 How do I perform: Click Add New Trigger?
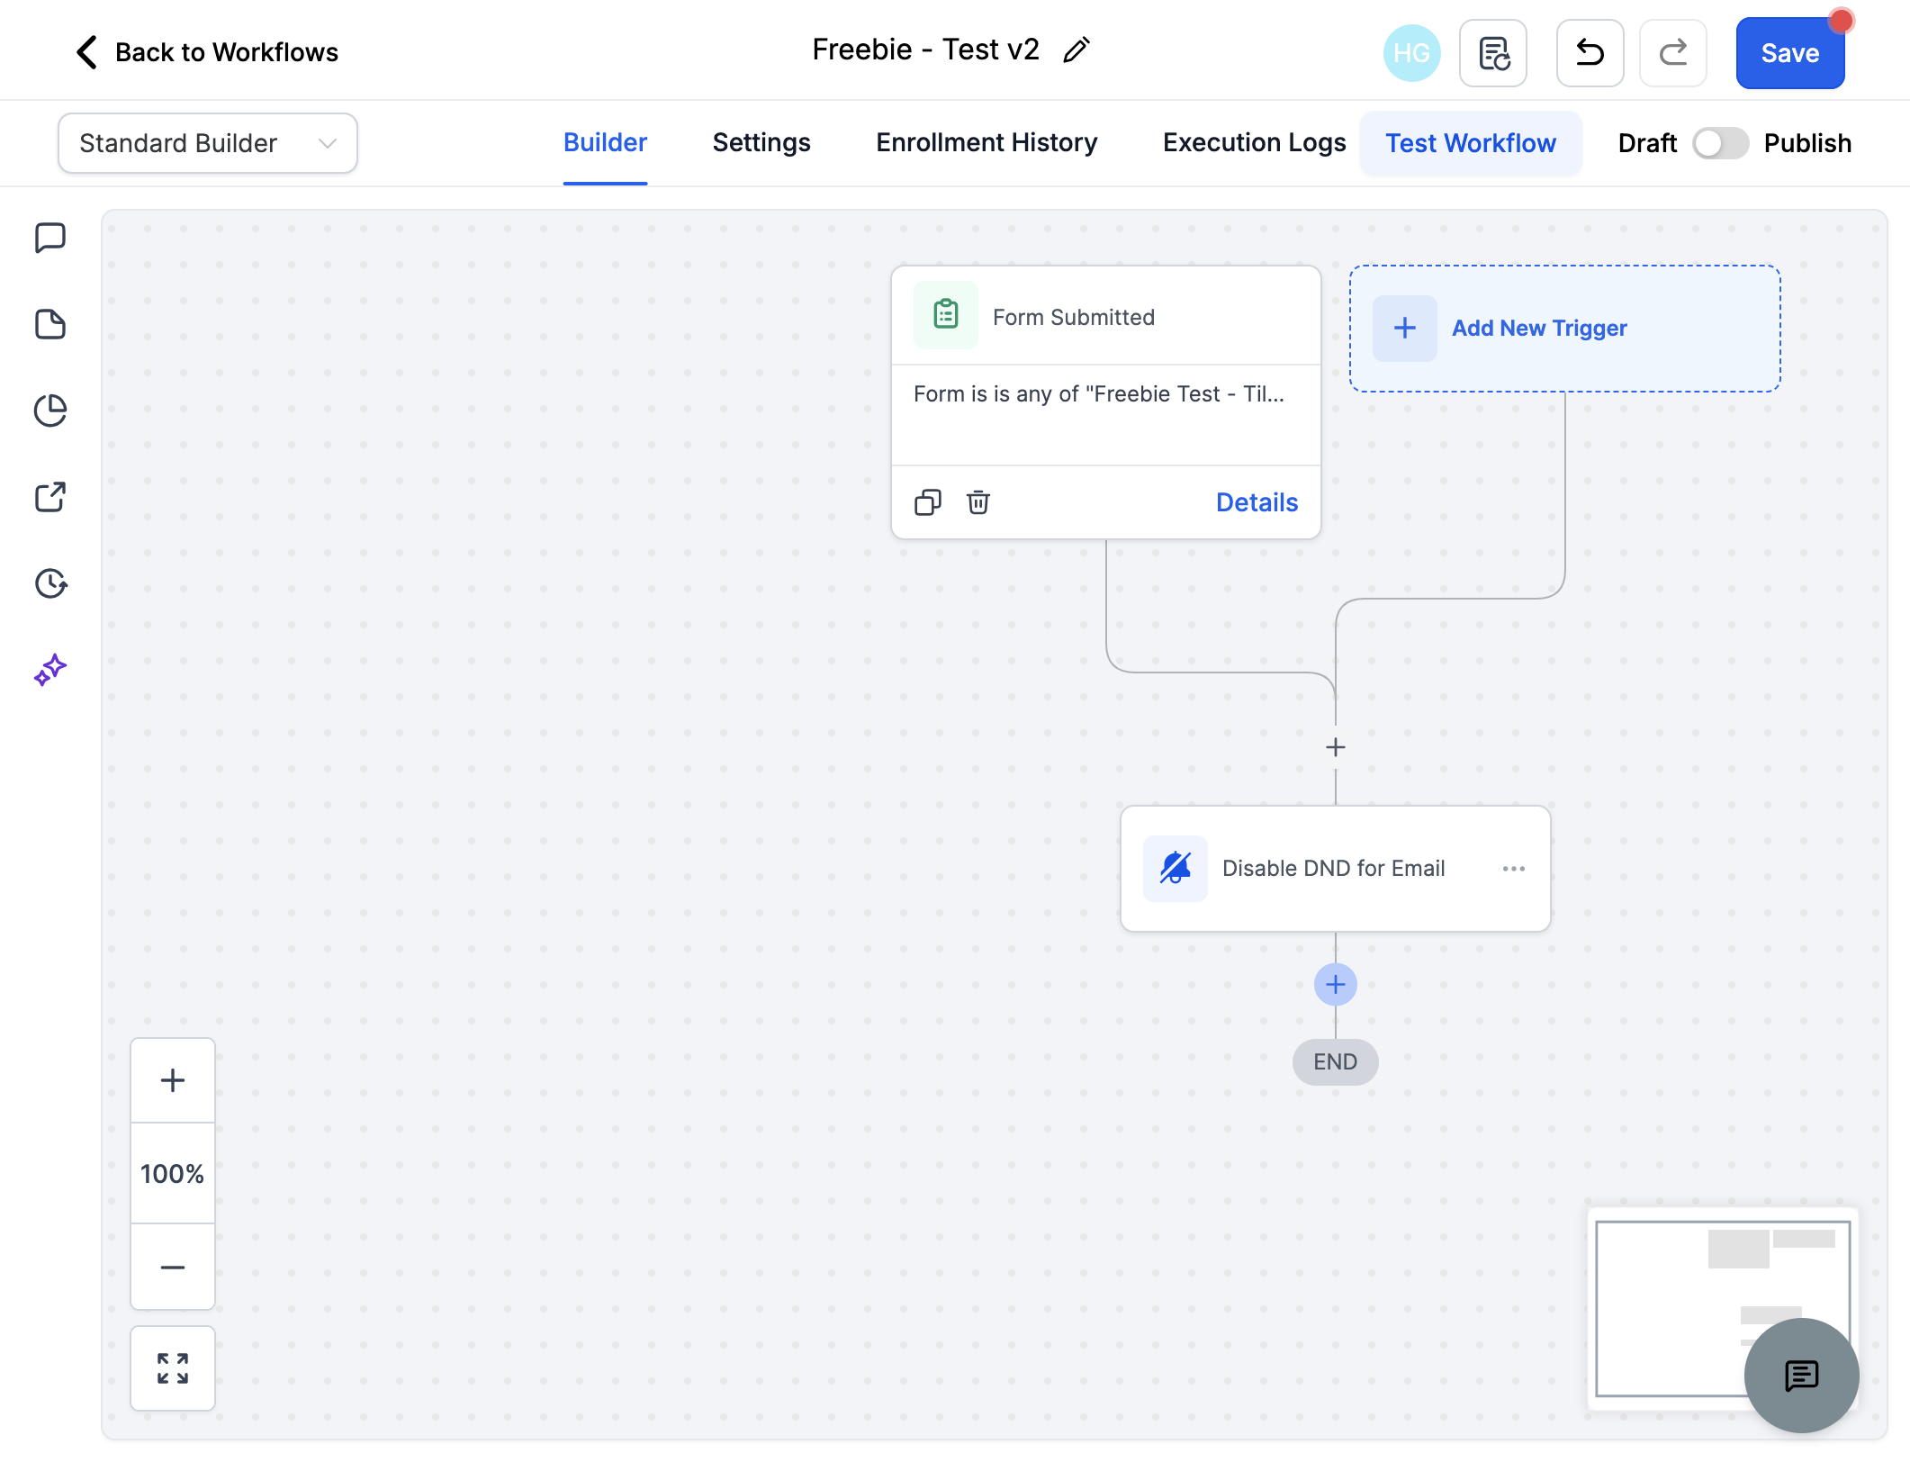(1564, 329)
